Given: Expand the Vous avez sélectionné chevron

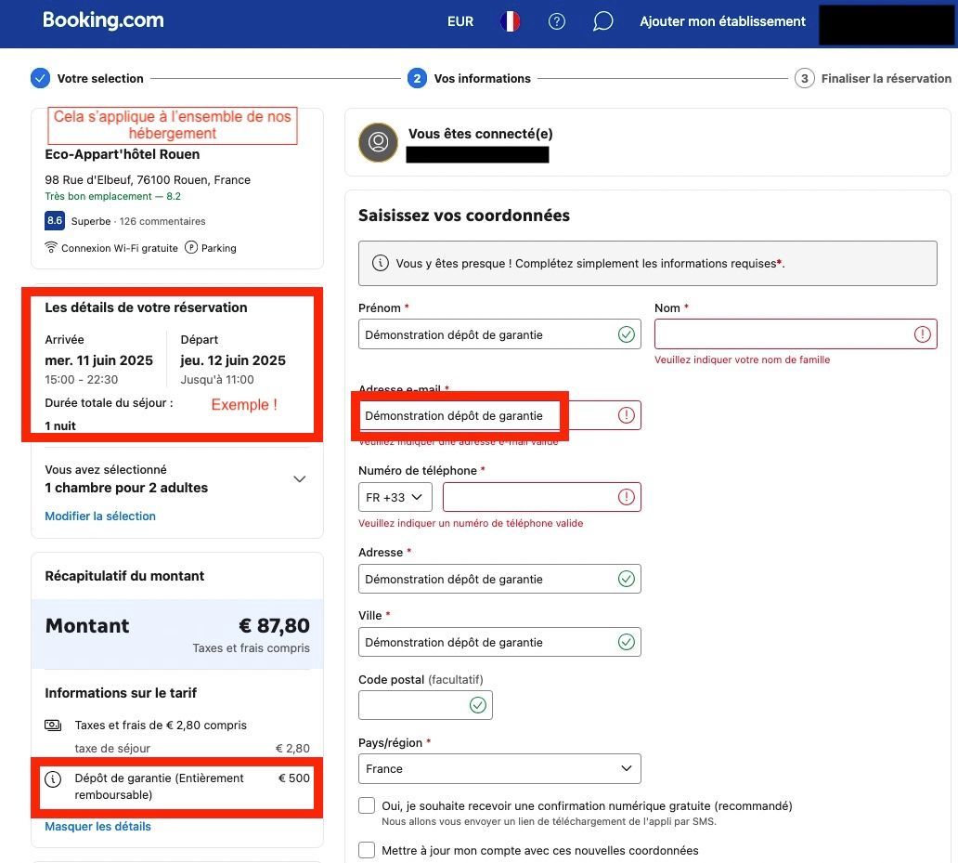Looking at the screenshot, I should 299,479.
